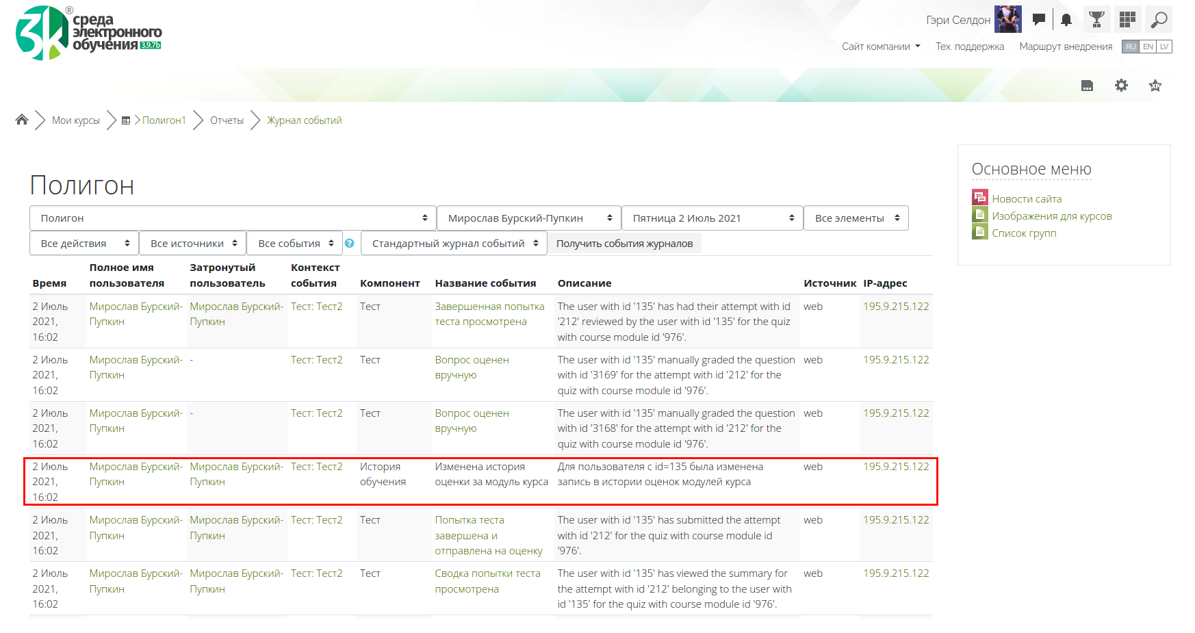The width and height of the screenshot is (1195, 633).
Task: Expand the Мирослав Бурский-Пупкин user dropdown
Action: (x=528, y=218)
